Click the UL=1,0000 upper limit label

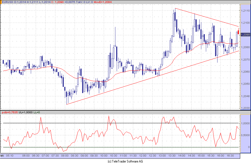26,112
